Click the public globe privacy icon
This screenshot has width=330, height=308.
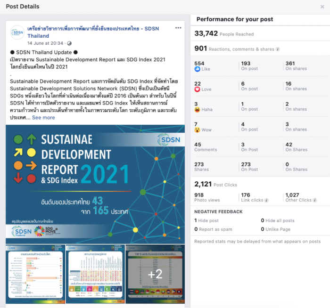click(69, 43)
